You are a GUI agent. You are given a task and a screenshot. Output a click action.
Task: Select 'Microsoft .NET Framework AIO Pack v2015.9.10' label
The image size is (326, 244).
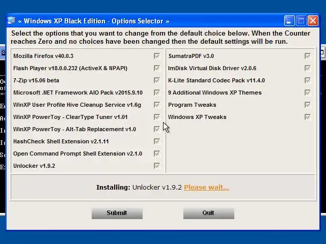[78, 93]
